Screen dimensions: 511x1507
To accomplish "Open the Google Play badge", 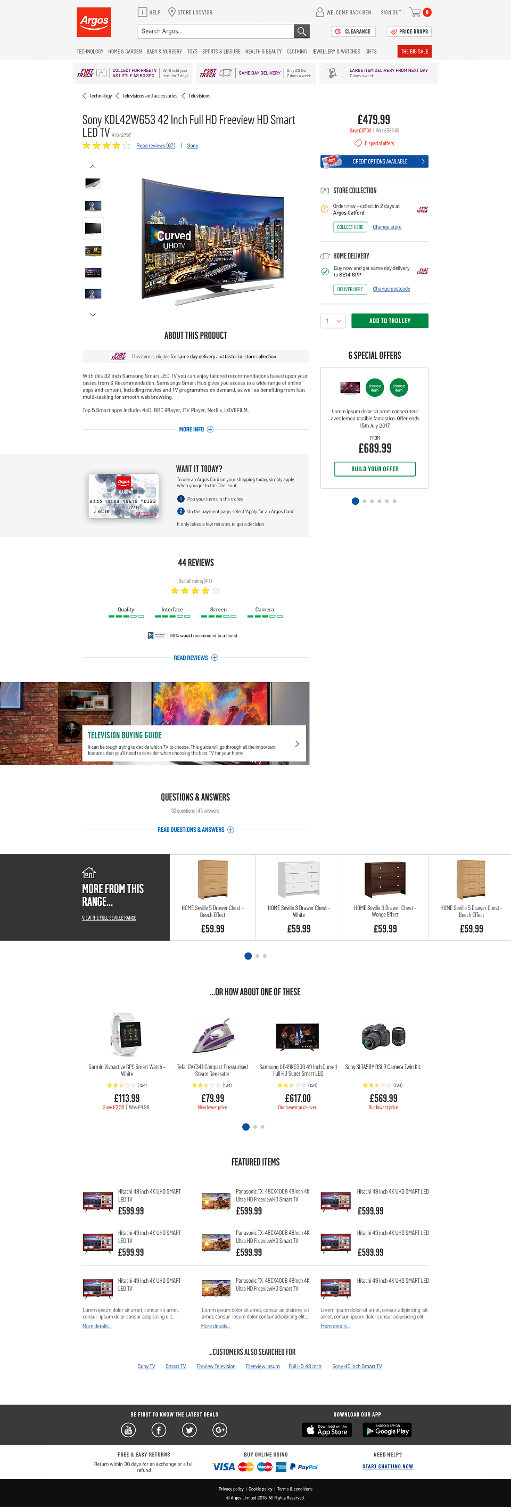I will 386,1430.
